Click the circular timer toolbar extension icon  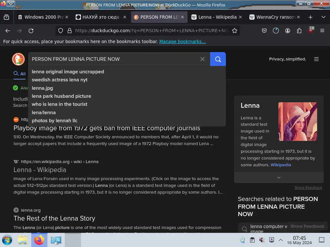(x=276, y=31)
